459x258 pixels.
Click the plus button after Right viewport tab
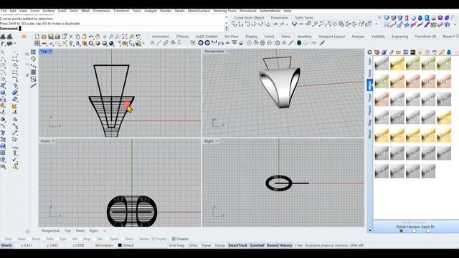[x=105, y=231]
